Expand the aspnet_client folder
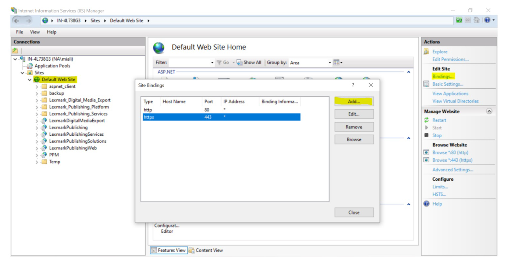Screen dimensions: 507x265 (37, 87)
